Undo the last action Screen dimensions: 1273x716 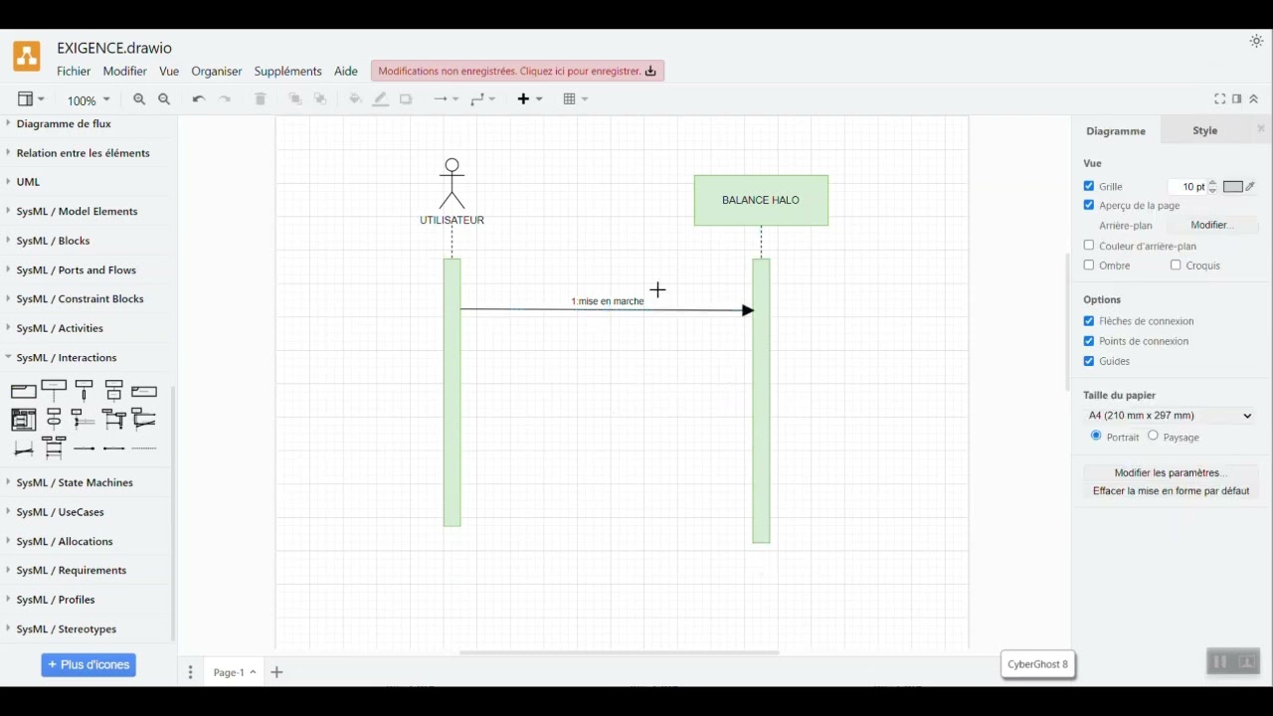click(x=199, y=99)
